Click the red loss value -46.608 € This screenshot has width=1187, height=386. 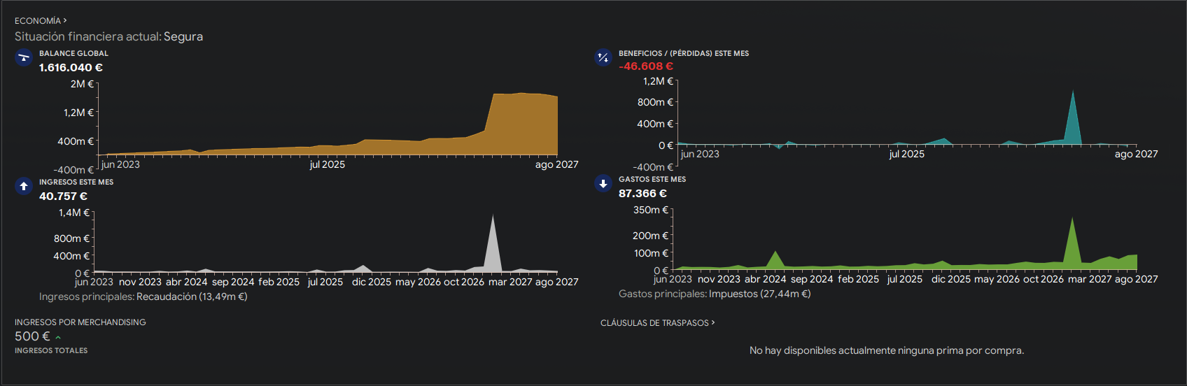point(646,66)
